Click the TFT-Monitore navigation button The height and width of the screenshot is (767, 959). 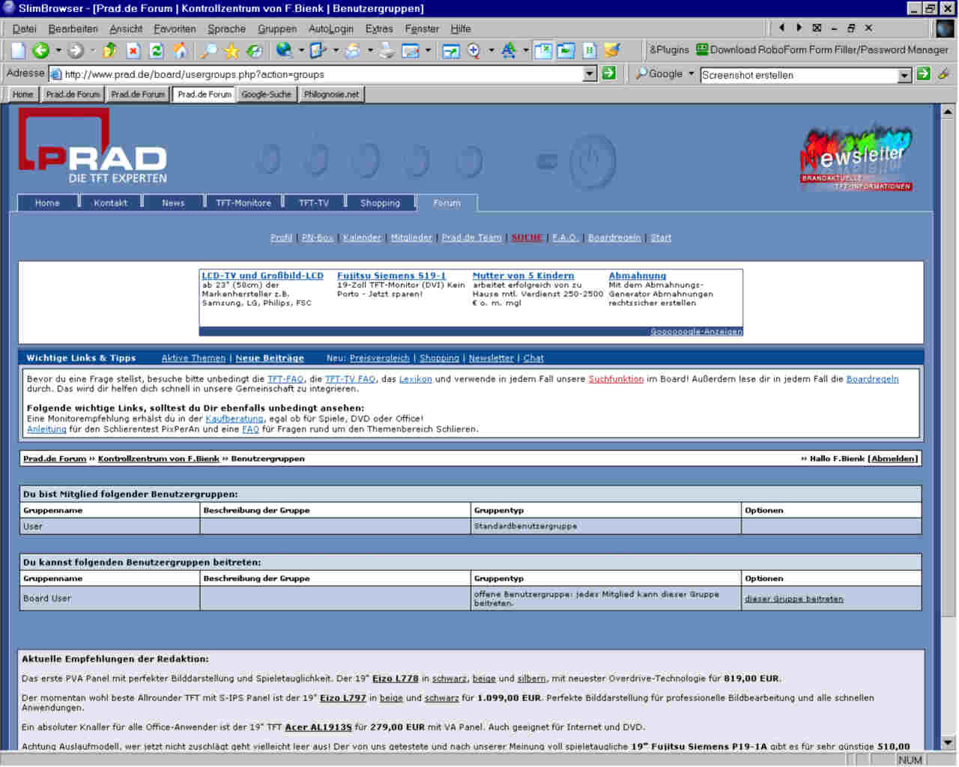point(243,203)
